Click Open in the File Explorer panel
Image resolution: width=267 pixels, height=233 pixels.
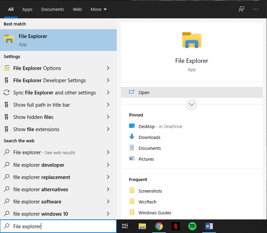[144, 92]
